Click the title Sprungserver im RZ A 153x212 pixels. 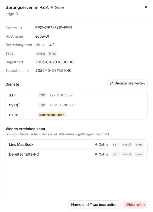click(27, 7)
